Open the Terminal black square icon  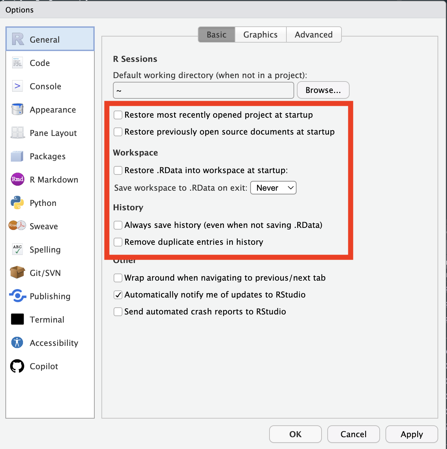click(17, 319)
